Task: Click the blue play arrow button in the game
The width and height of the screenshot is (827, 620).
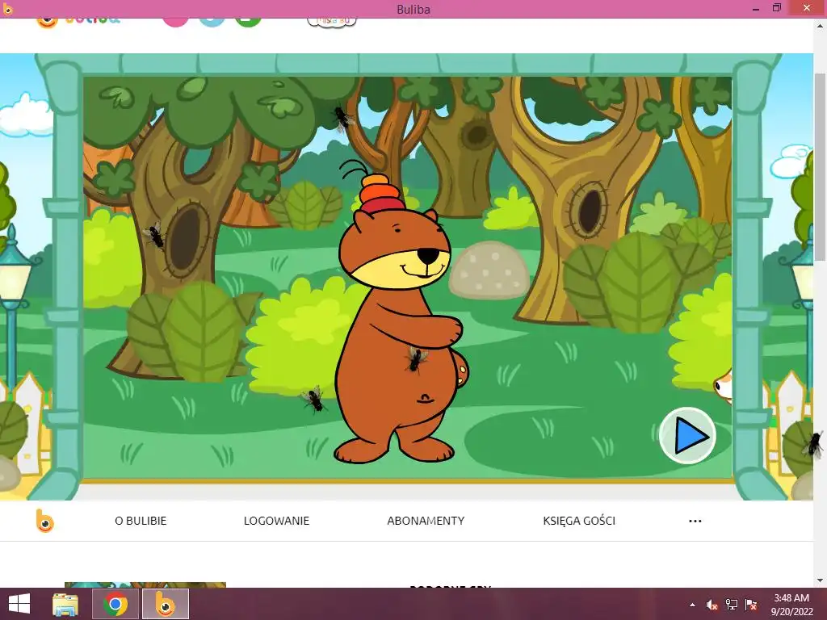Action: point(687,435)
